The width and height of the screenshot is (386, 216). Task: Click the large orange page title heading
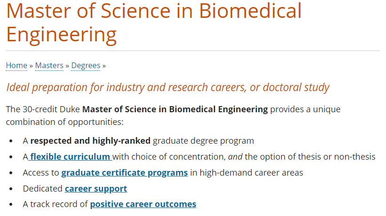[154, 23]
